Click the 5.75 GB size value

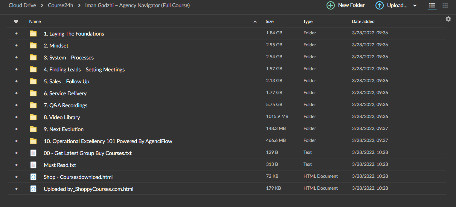click(274, 105)
